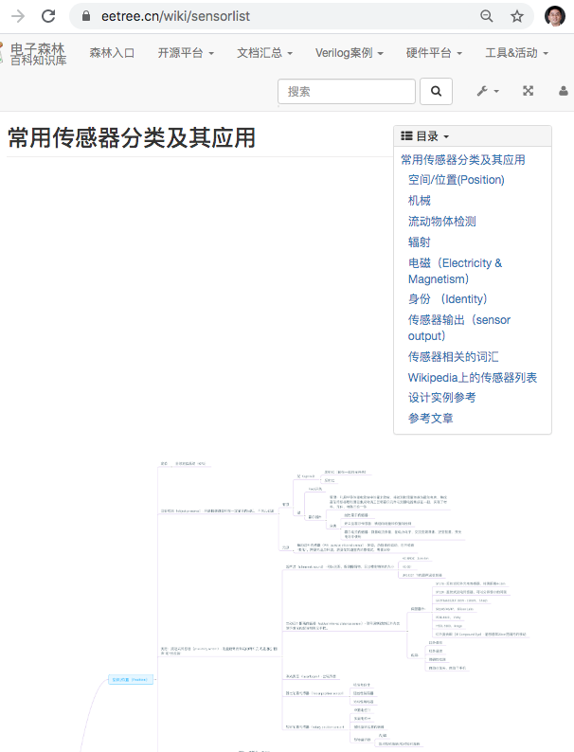Jump to 空间/位置(Position) section

coord(456,180)
